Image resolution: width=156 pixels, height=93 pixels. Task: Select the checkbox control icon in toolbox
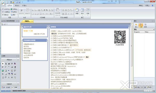tap(3, 67)
